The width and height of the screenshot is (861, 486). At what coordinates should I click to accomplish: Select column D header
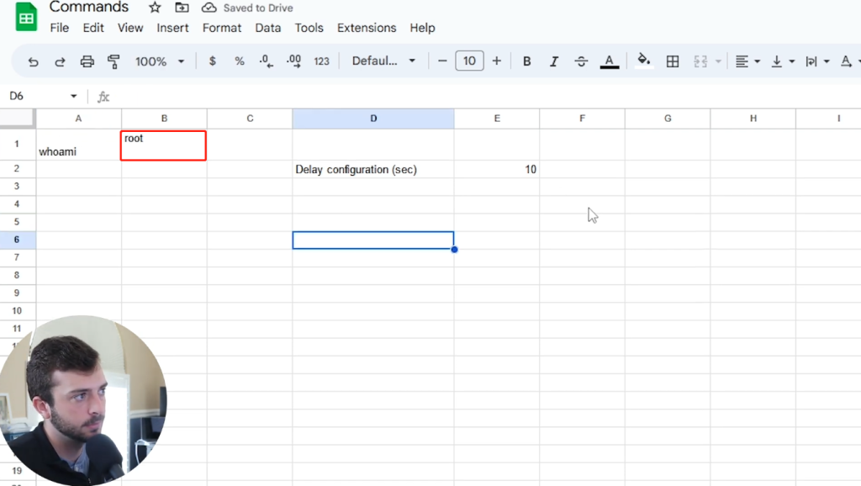point(373,119)
